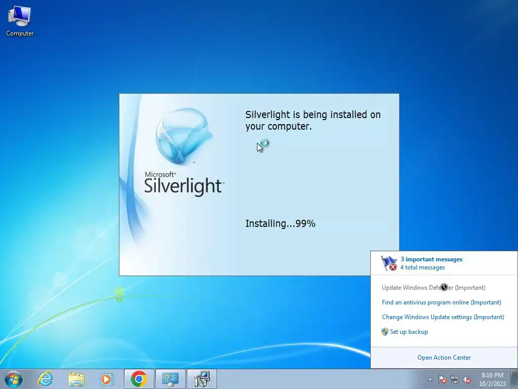Click the shield icon beside Set up backup
518x389 pixels.
pos(385,332)
